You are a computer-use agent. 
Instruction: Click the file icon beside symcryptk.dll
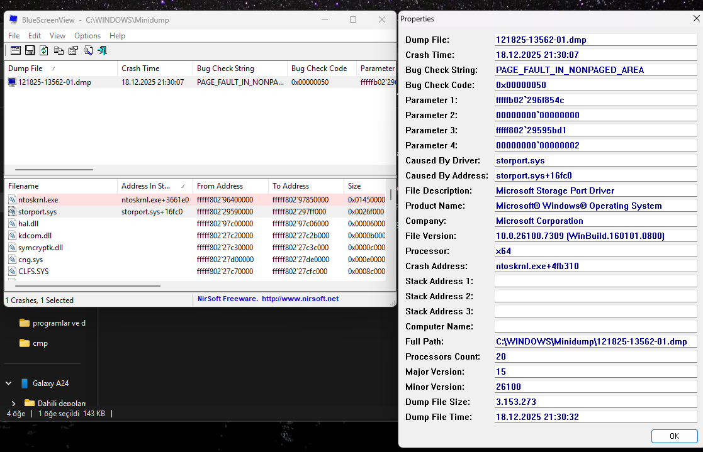12,248
